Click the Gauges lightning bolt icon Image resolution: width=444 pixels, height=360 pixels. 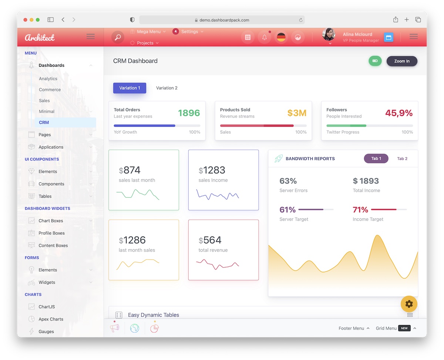tap(31, 331)
